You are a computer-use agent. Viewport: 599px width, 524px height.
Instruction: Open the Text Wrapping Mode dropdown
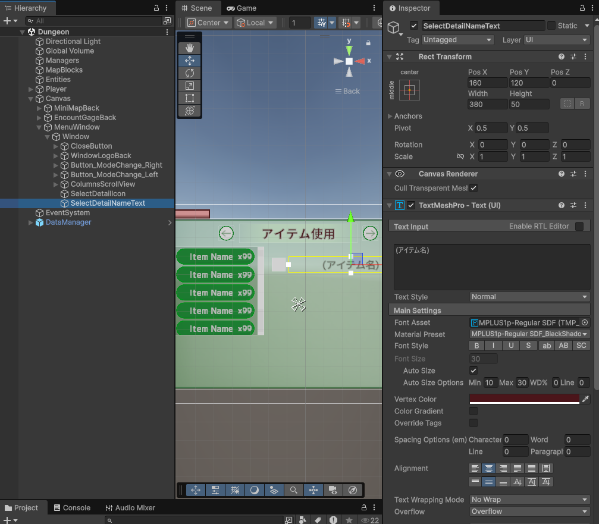coord(529,500)
